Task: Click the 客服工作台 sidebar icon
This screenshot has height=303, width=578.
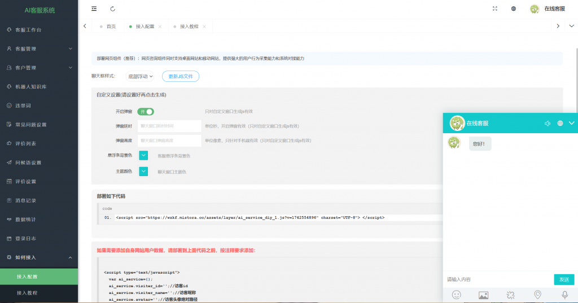Action: [x=9, y=29]
